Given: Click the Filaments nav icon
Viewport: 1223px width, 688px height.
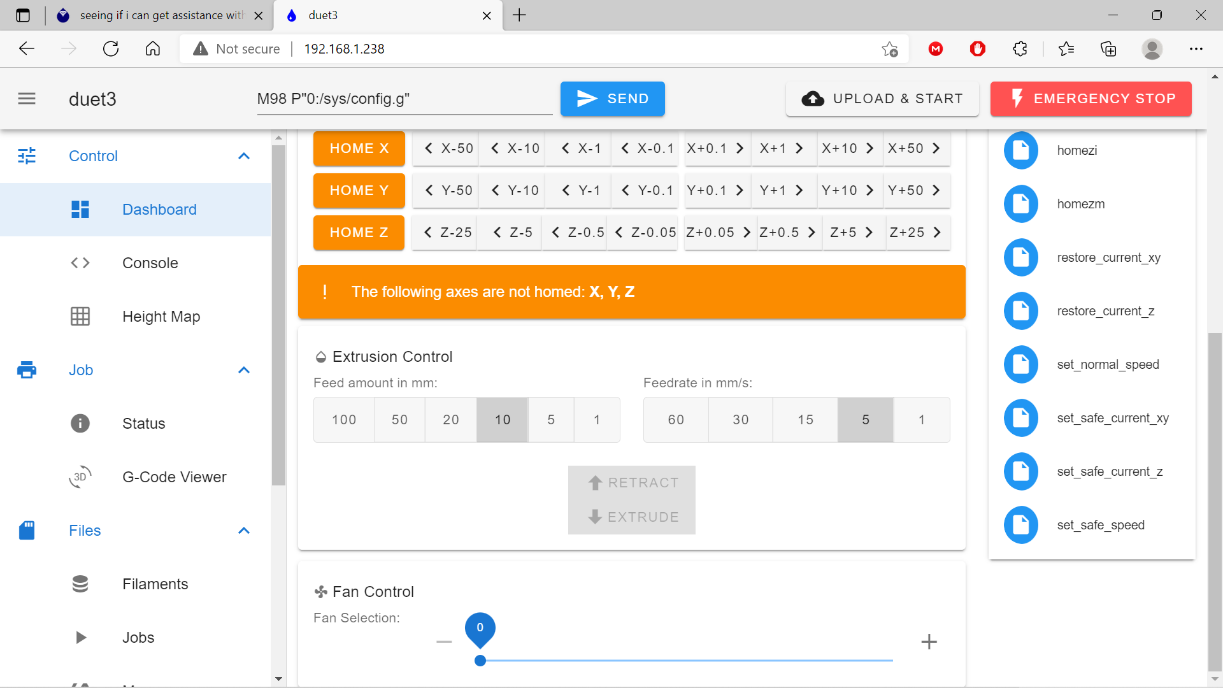Looking at the screenshot, I should 81,583.
